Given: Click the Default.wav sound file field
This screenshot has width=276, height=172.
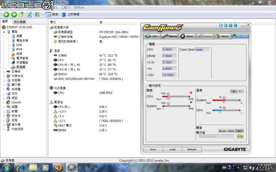Looking at the screenshot, I should tap(216, 136).
